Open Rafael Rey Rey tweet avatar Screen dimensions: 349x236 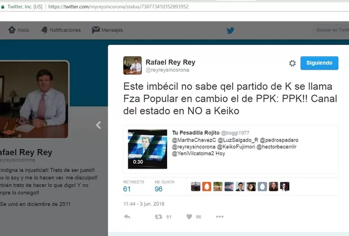[x=132, y=65]
